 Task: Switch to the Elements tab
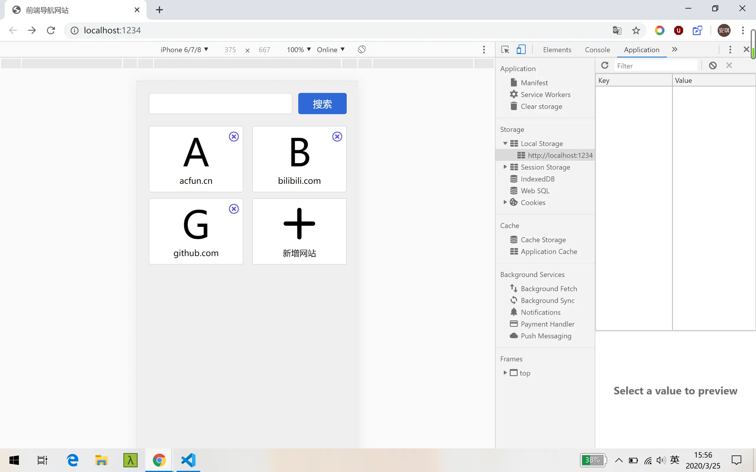point(557,50)
